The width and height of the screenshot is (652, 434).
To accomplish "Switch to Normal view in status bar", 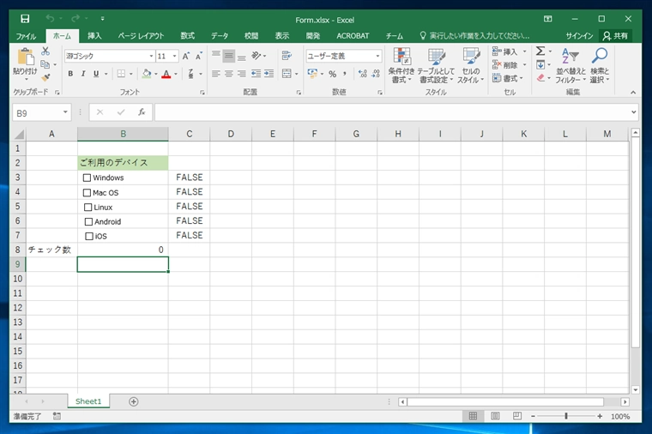I will pos(473,416).
